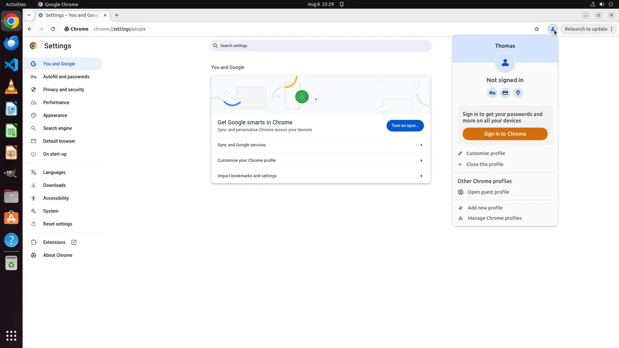Open the Activities overview
Image resolution: width=619 pixels, height=348 pixels.
(16, 4)
